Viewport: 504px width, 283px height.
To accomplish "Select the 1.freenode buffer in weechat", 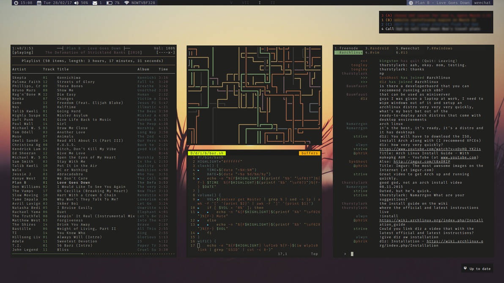I will click(x=346, y=48).
